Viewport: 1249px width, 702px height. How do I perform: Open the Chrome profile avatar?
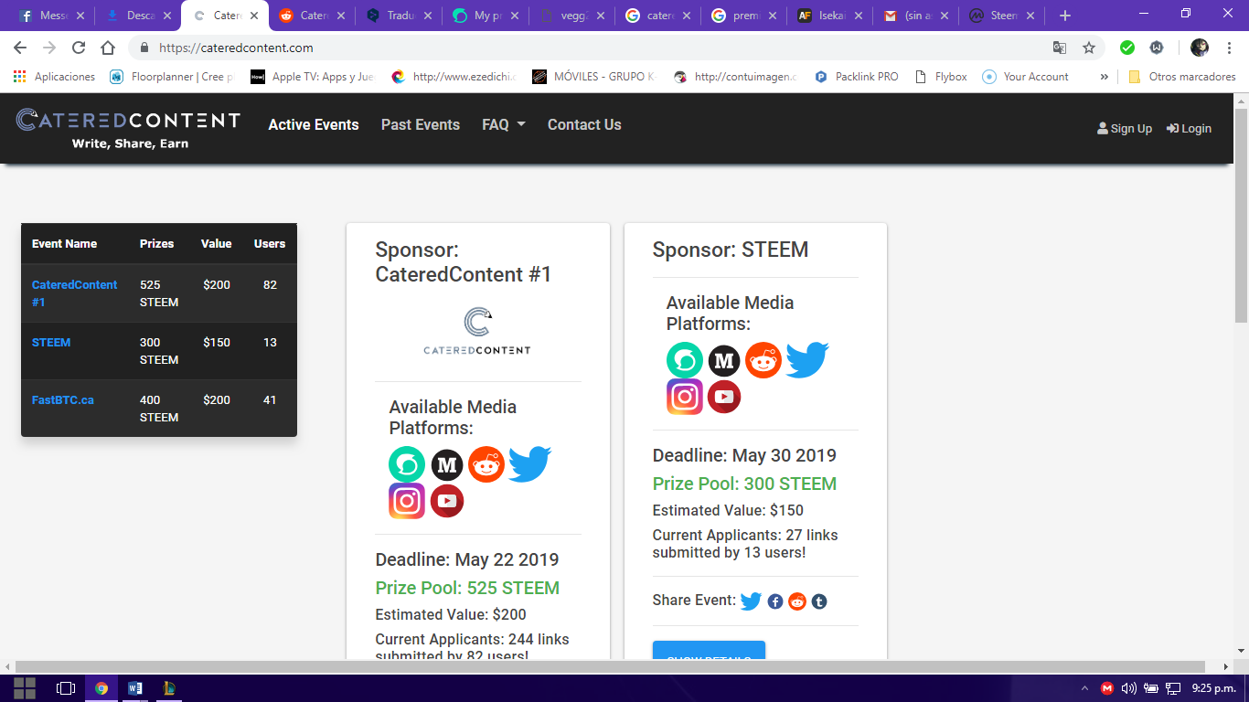[x=1200, y=48]
